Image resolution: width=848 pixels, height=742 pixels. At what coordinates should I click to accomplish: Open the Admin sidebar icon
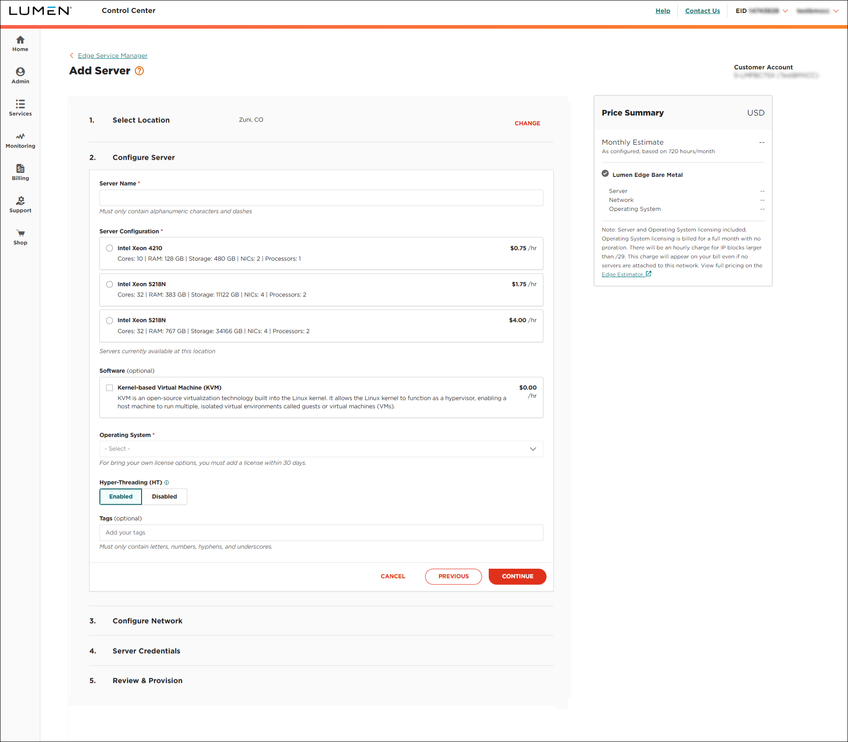click(x=20, y=72)
